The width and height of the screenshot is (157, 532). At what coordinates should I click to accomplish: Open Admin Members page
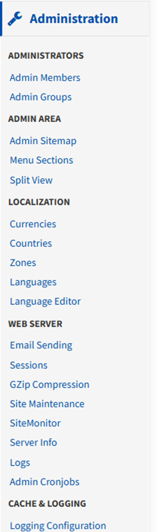coord(45,77)
